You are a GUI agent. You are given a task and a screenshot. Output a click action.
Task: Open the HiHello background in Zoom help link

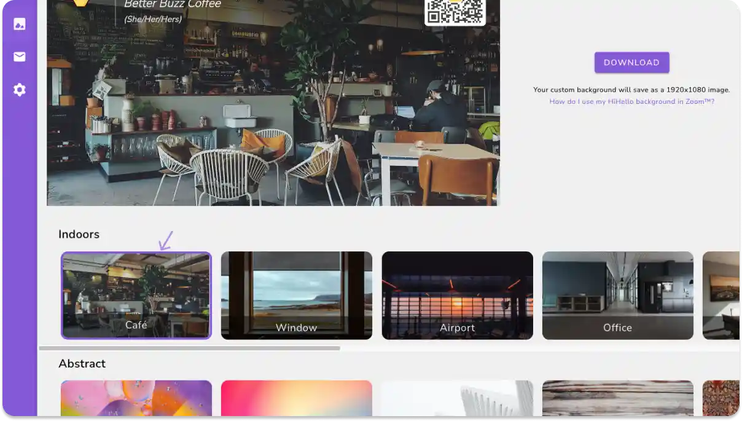pyautogui.click(x=631, y=101)
